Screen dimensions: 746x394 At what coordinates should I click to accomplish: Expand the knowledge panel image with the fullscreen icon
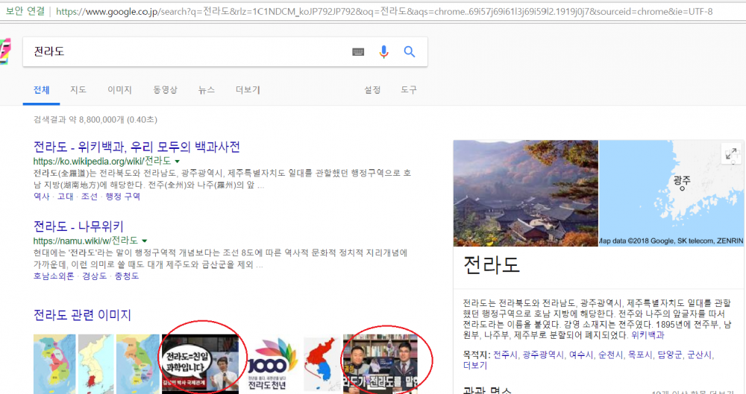tap(730, 154)
